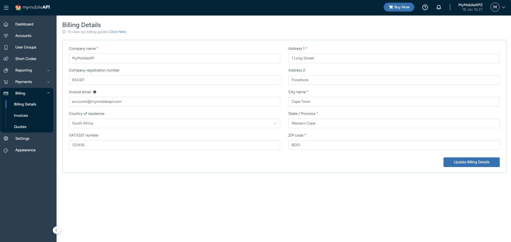The height and width of the screenshot is (242, 511).
Task: Select Quotes under Billing
Action: coord(20,127)
